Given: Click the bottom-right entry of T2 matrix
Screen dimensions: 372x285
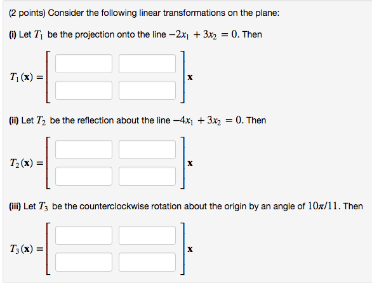Looking at the screenshot, I should (x=147, y=176).
